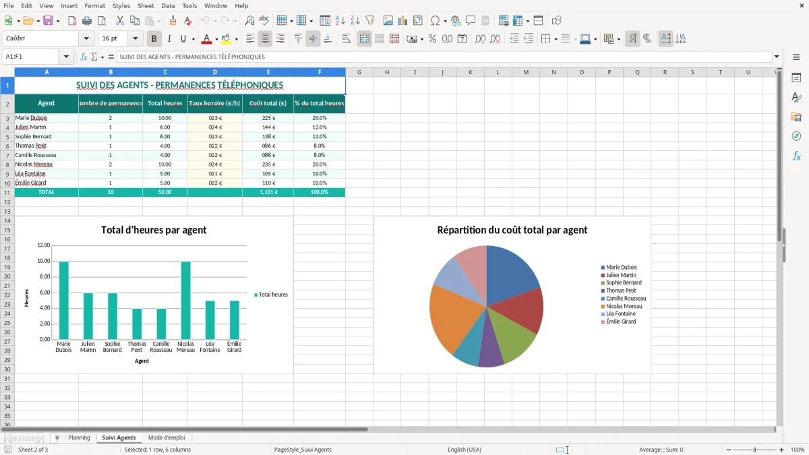Click the status bar zoom slider
The image size is (809, 455).
pos(754,450)
